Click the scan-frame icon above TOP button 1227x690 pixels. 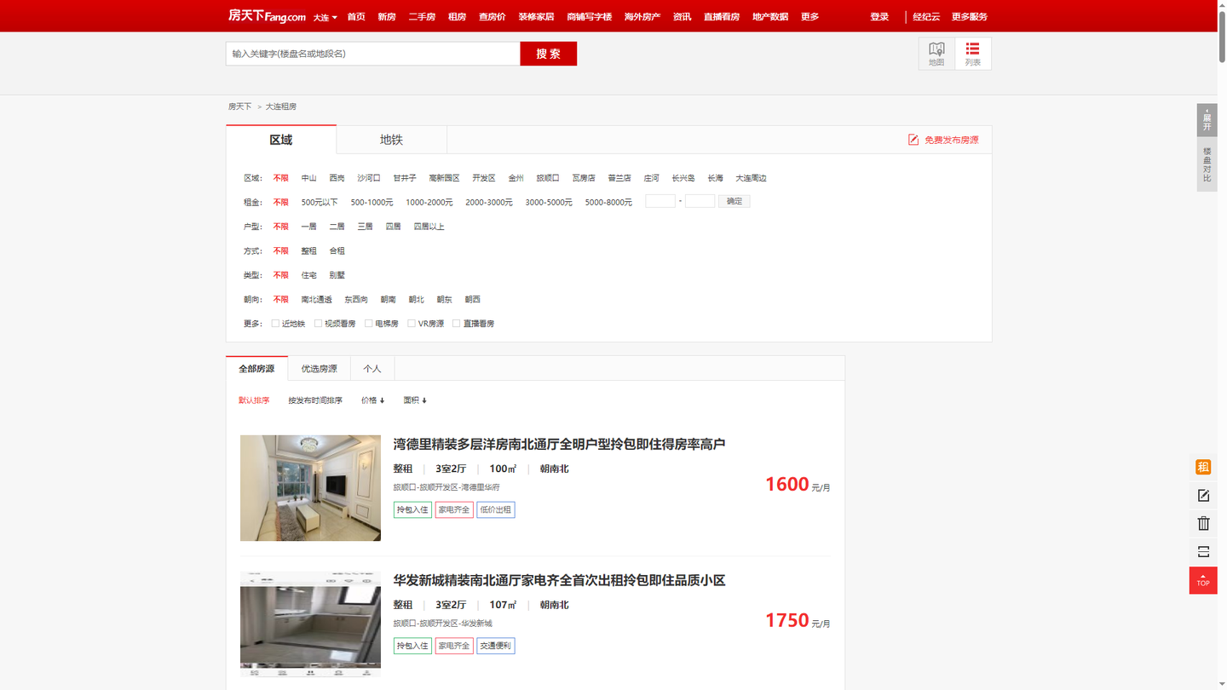coord(1203,551)
